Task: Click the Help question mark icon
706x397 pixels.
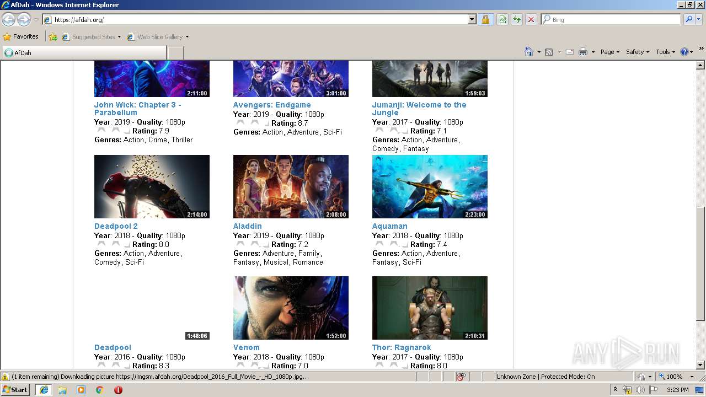Action: point(684,52)
